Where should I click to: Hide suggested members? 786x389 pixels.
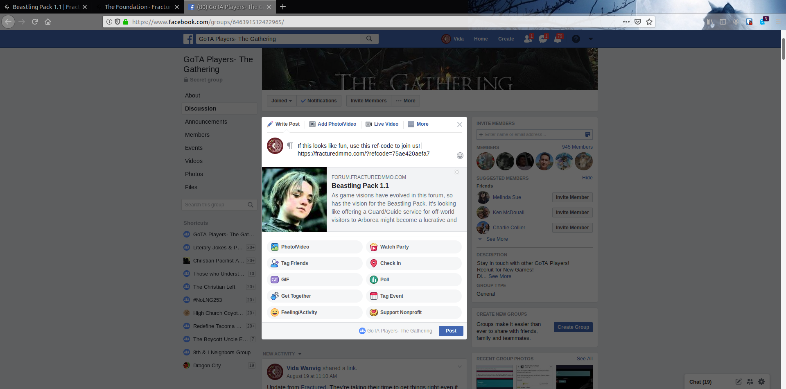587,178
